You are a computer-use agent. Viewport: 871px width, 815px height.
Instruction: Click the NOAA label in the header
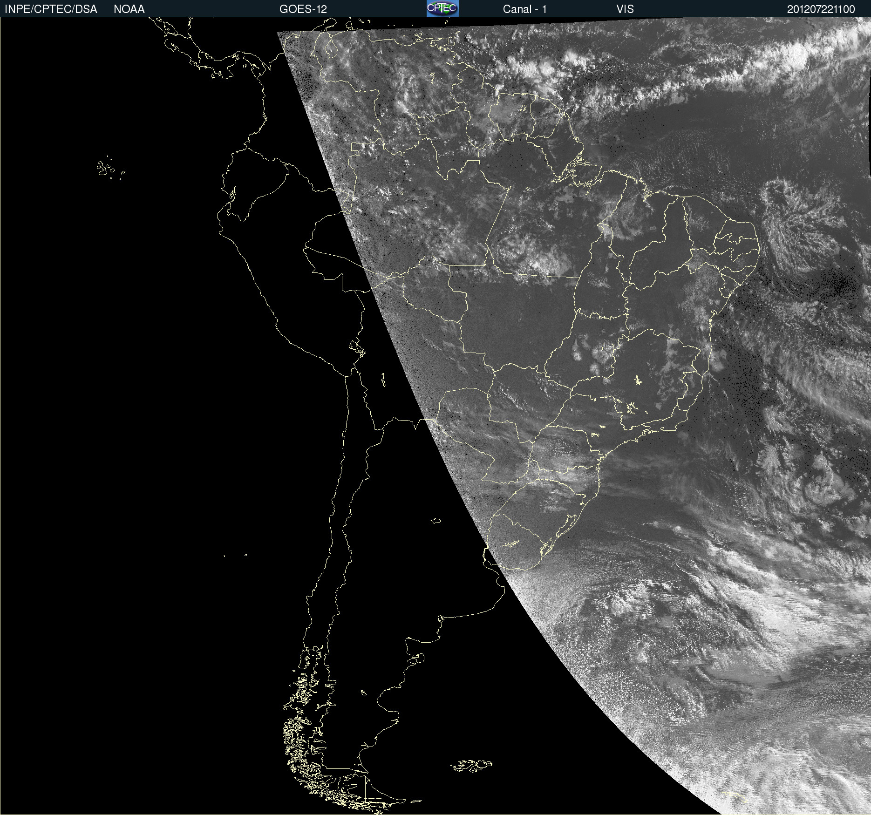129,9
